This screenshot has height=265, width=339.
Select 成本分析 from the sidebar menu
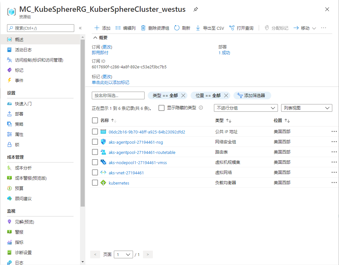(x=23, y=168)
